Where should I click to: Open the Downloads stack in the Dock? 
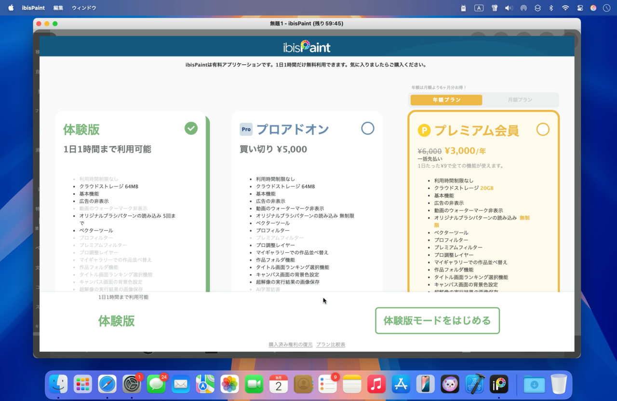click(x=535, y=384)
